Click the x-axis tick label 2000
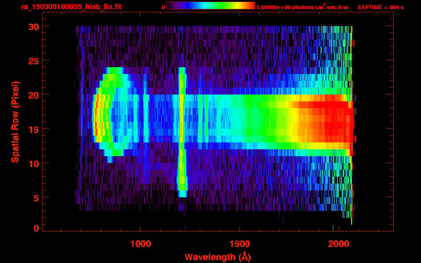421x263 pixels. (339, 244)
